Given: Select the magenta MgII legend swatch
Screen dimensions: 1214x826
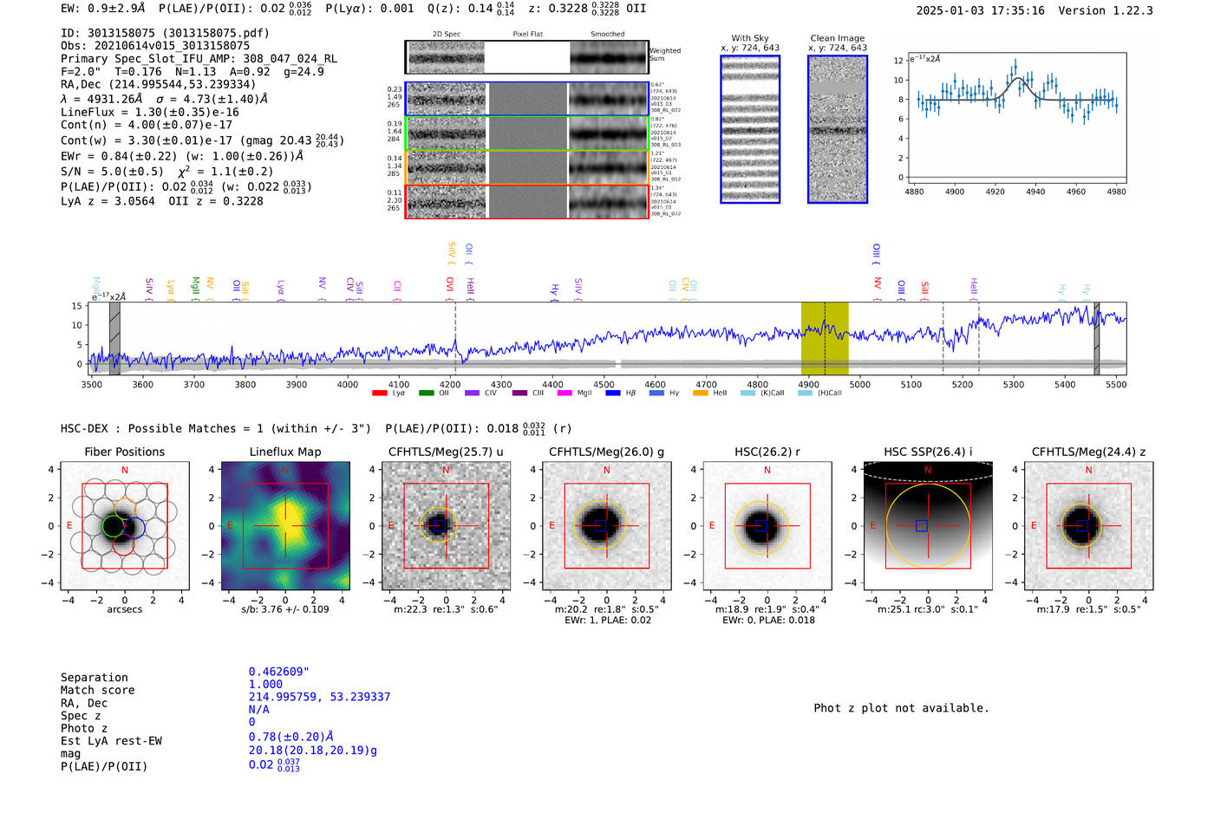Looking at the screenshot, I should 565,393.
